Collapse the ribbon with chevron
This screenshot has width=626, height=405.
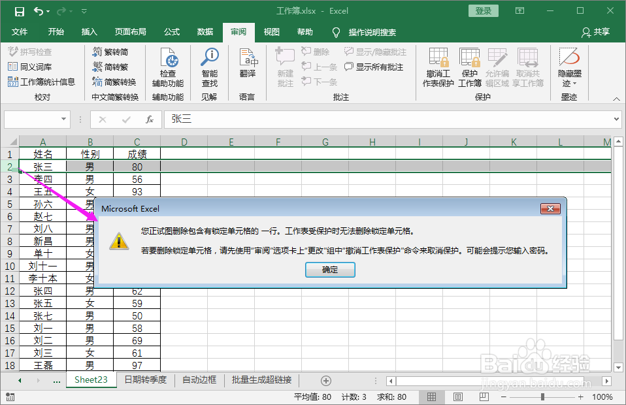616,99
